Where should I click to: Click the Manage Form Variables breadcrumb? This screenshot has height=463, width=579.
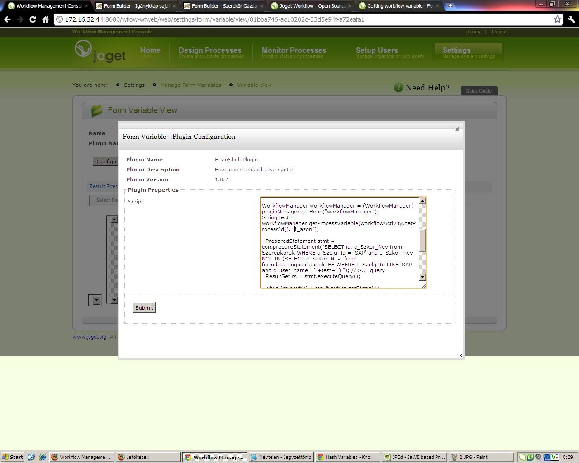click(x=191, y=85)
